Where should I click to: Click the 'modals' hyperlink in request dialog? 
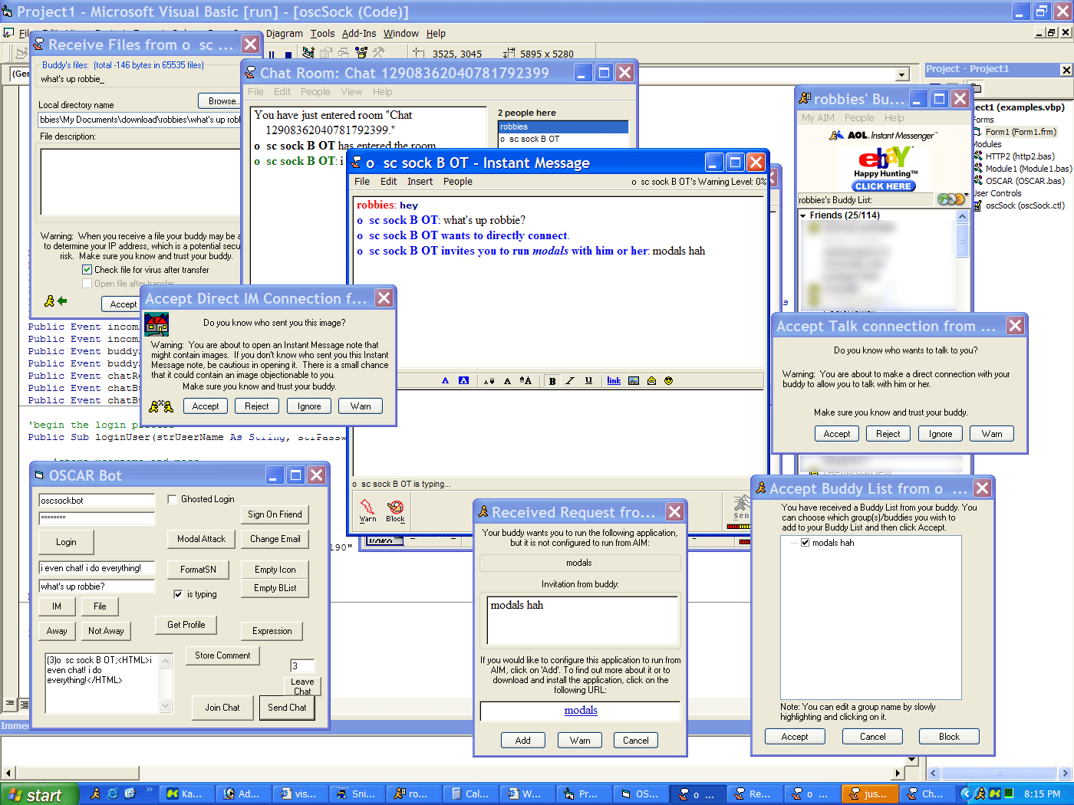[x=581, y=711]
